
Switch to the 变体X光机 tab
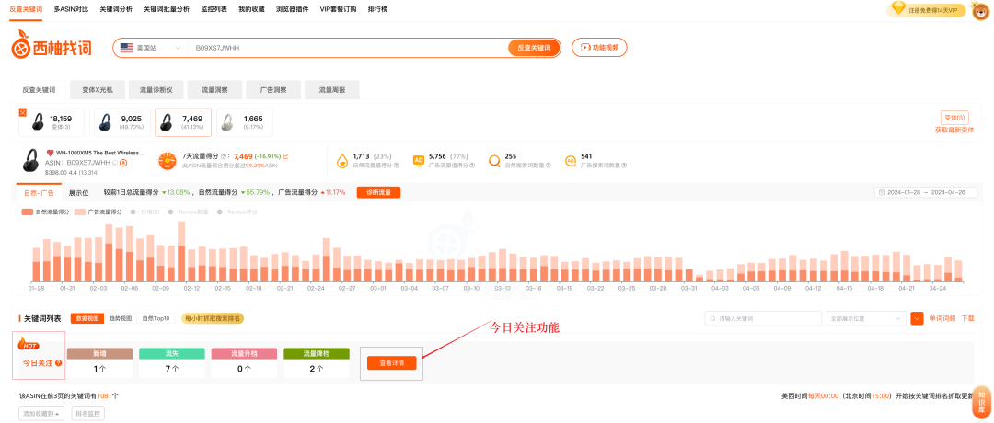tap(98, 90)
